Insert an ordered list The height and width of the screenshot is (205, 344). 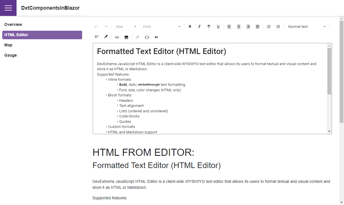268,26
